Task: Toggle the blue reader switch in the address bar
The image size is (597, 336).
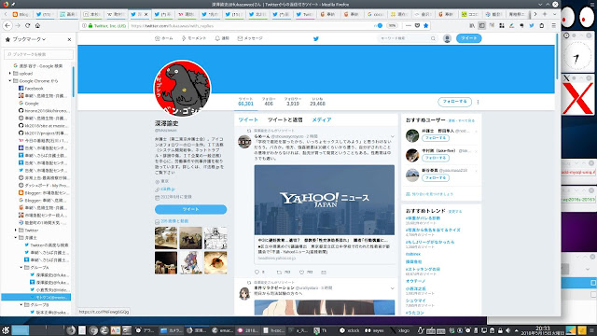Action: (379, 25)
